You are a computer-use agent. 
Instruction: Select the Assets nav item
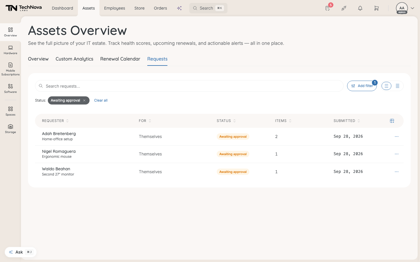(x=89, y=8)
